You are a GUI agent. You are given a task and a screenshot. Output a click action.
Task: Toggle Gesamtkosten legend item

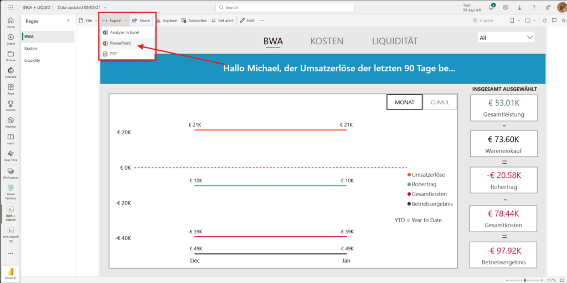(x=427, y=194)
